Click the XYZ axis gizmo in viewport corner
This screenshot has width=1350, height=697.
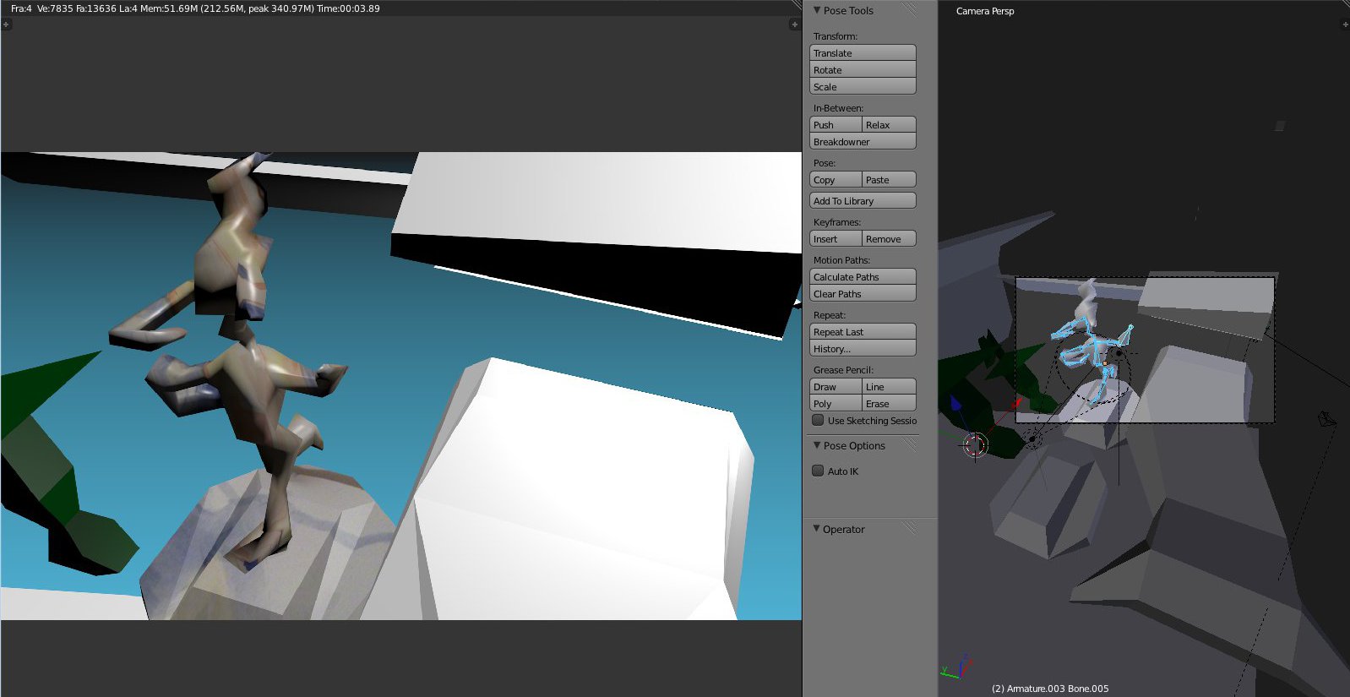[953, 668]
